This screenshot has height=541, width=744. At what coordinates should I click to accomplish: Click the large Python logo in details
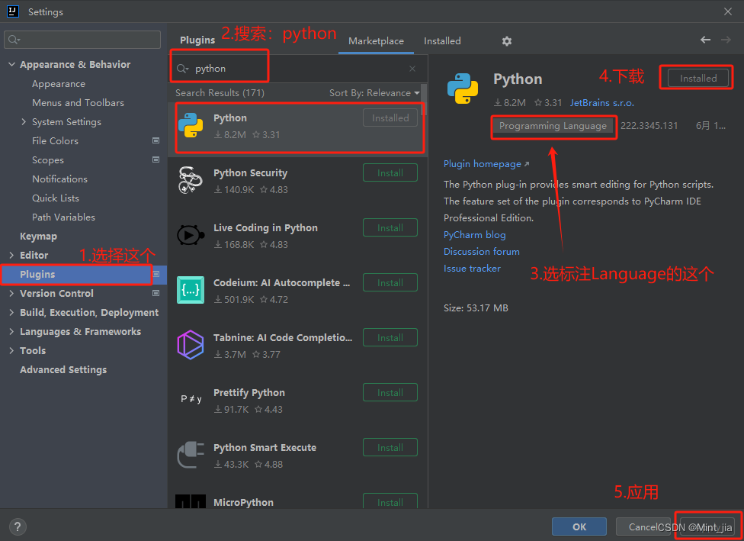[463, 89]
